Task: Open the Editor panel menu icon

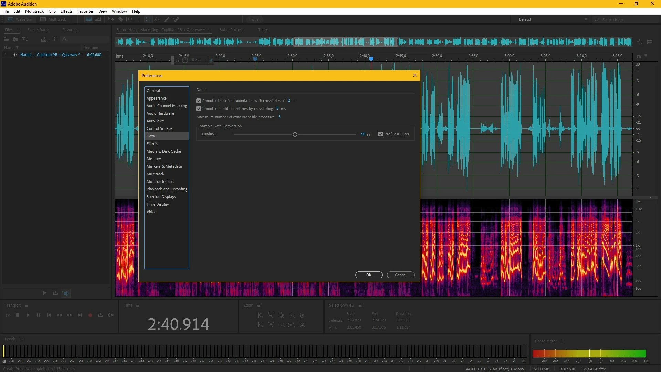Action: click(210, 30)
